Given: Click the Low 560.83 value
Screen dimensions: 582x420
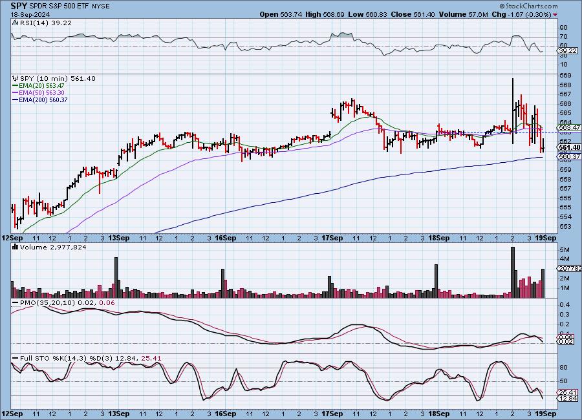Looking at the screenshot, I should 367,14.
